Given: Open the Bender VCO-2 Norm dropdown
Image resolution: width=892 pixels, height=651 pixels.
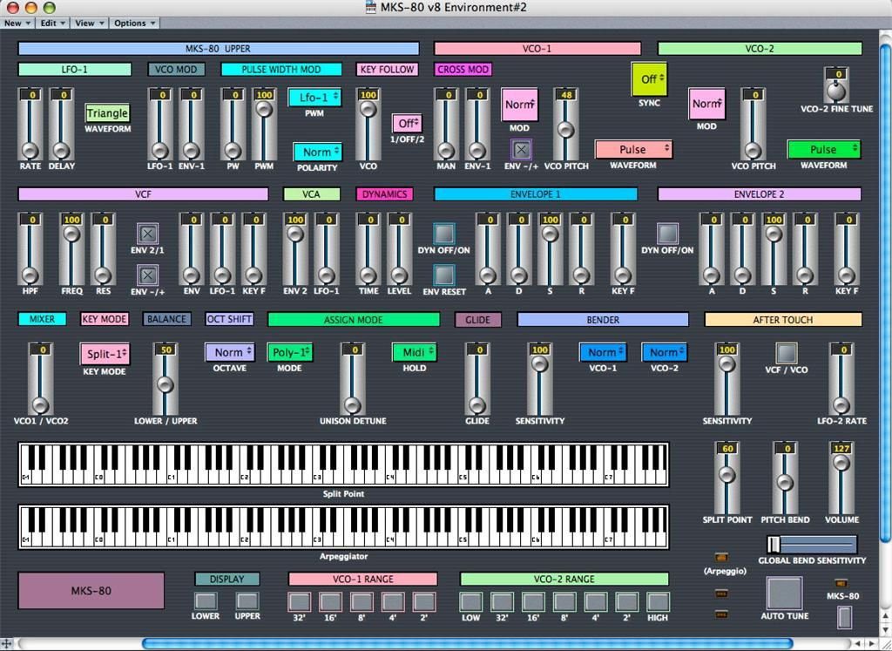Looking at the screenshot, I should point(664,352).
